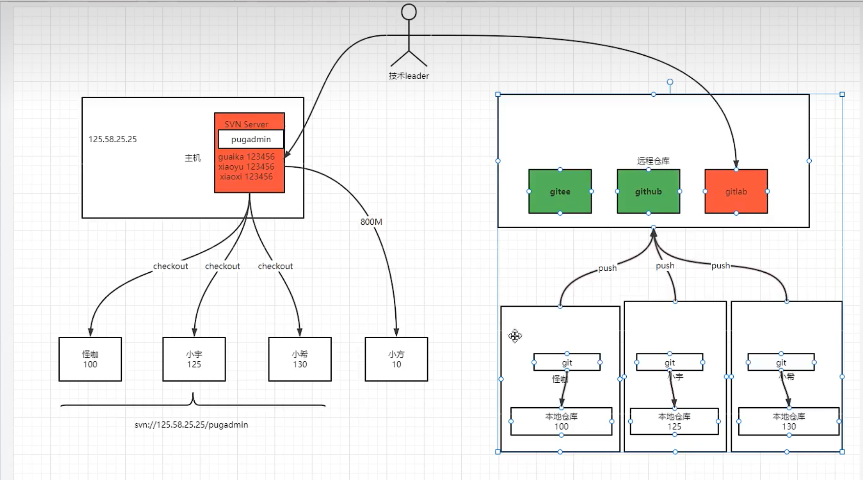Select the red SVN Server box
This screenshot has height=480, width=863.
pyautogui.click(x=250, y=153)
